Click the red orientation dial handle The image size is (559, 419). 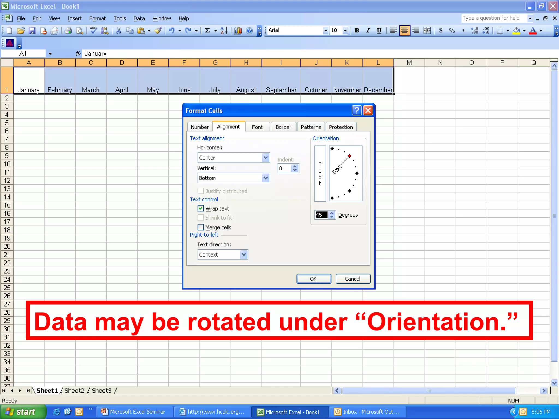pos(350,156)
